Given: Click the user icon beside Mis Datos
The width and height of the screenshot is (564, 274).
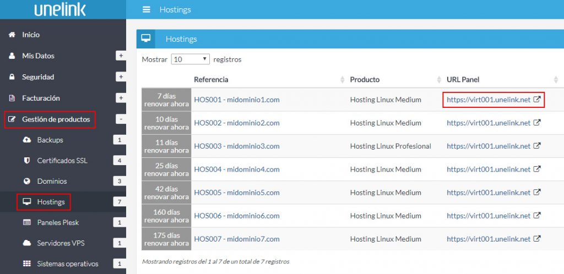Looking at the screenshot, I should (x=12, y=56).
